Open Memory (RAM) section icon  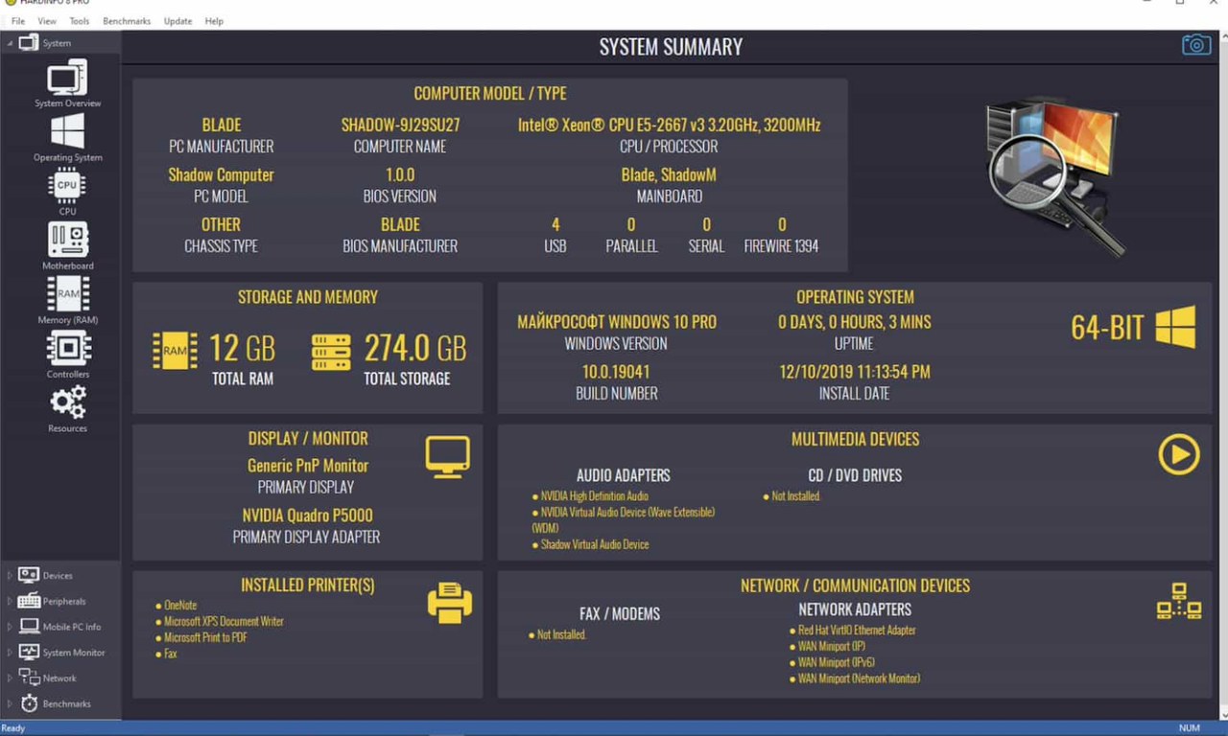pos(67,294)
